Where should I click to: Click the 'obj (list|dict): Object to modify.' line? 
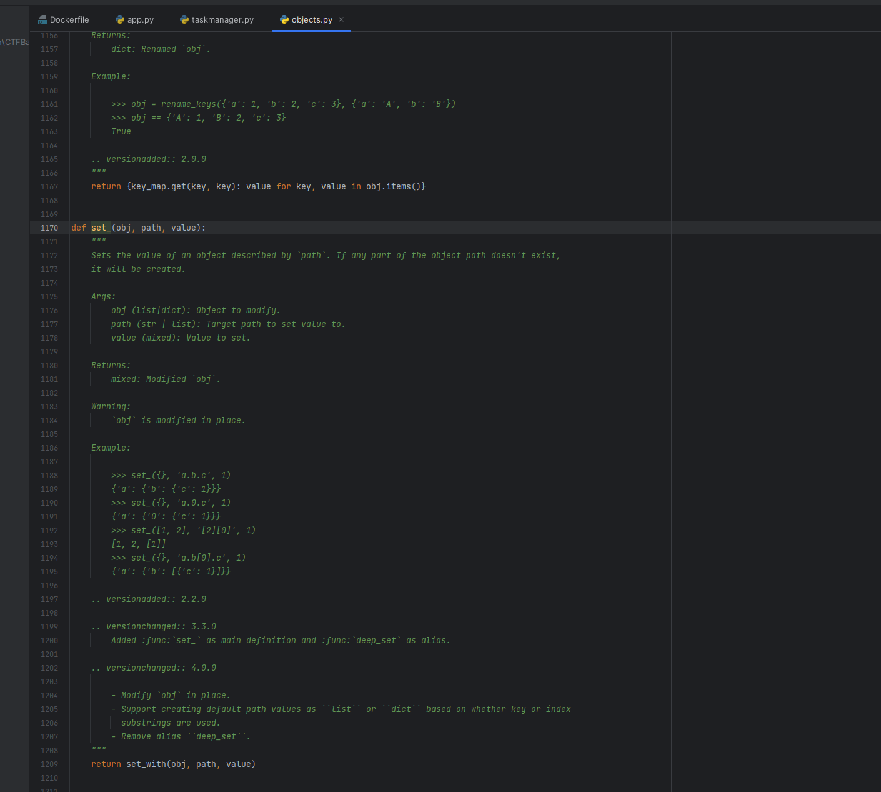point(196,310)
